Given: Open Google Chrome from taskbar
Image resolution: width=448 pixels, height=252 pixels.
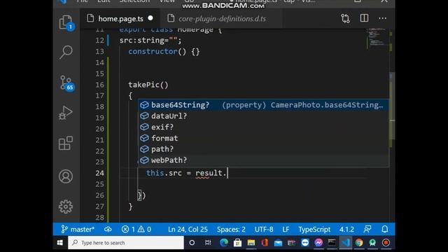Looking at the screenshot, I should point(359,243).
